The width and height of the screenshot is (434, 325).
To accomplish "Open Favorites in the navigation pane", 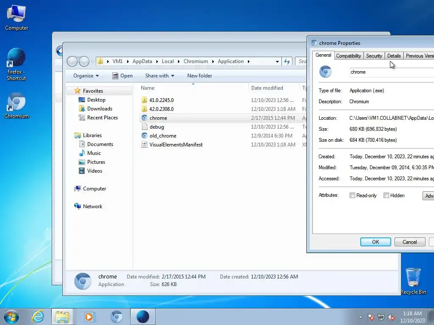I will pyautogui.click(x=93, y=91).
